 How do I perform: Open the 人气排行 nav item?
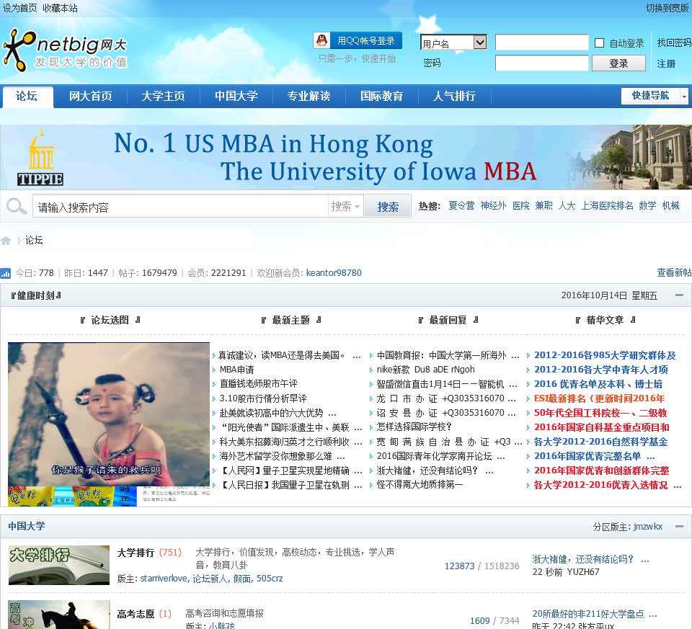pos(455,96)
